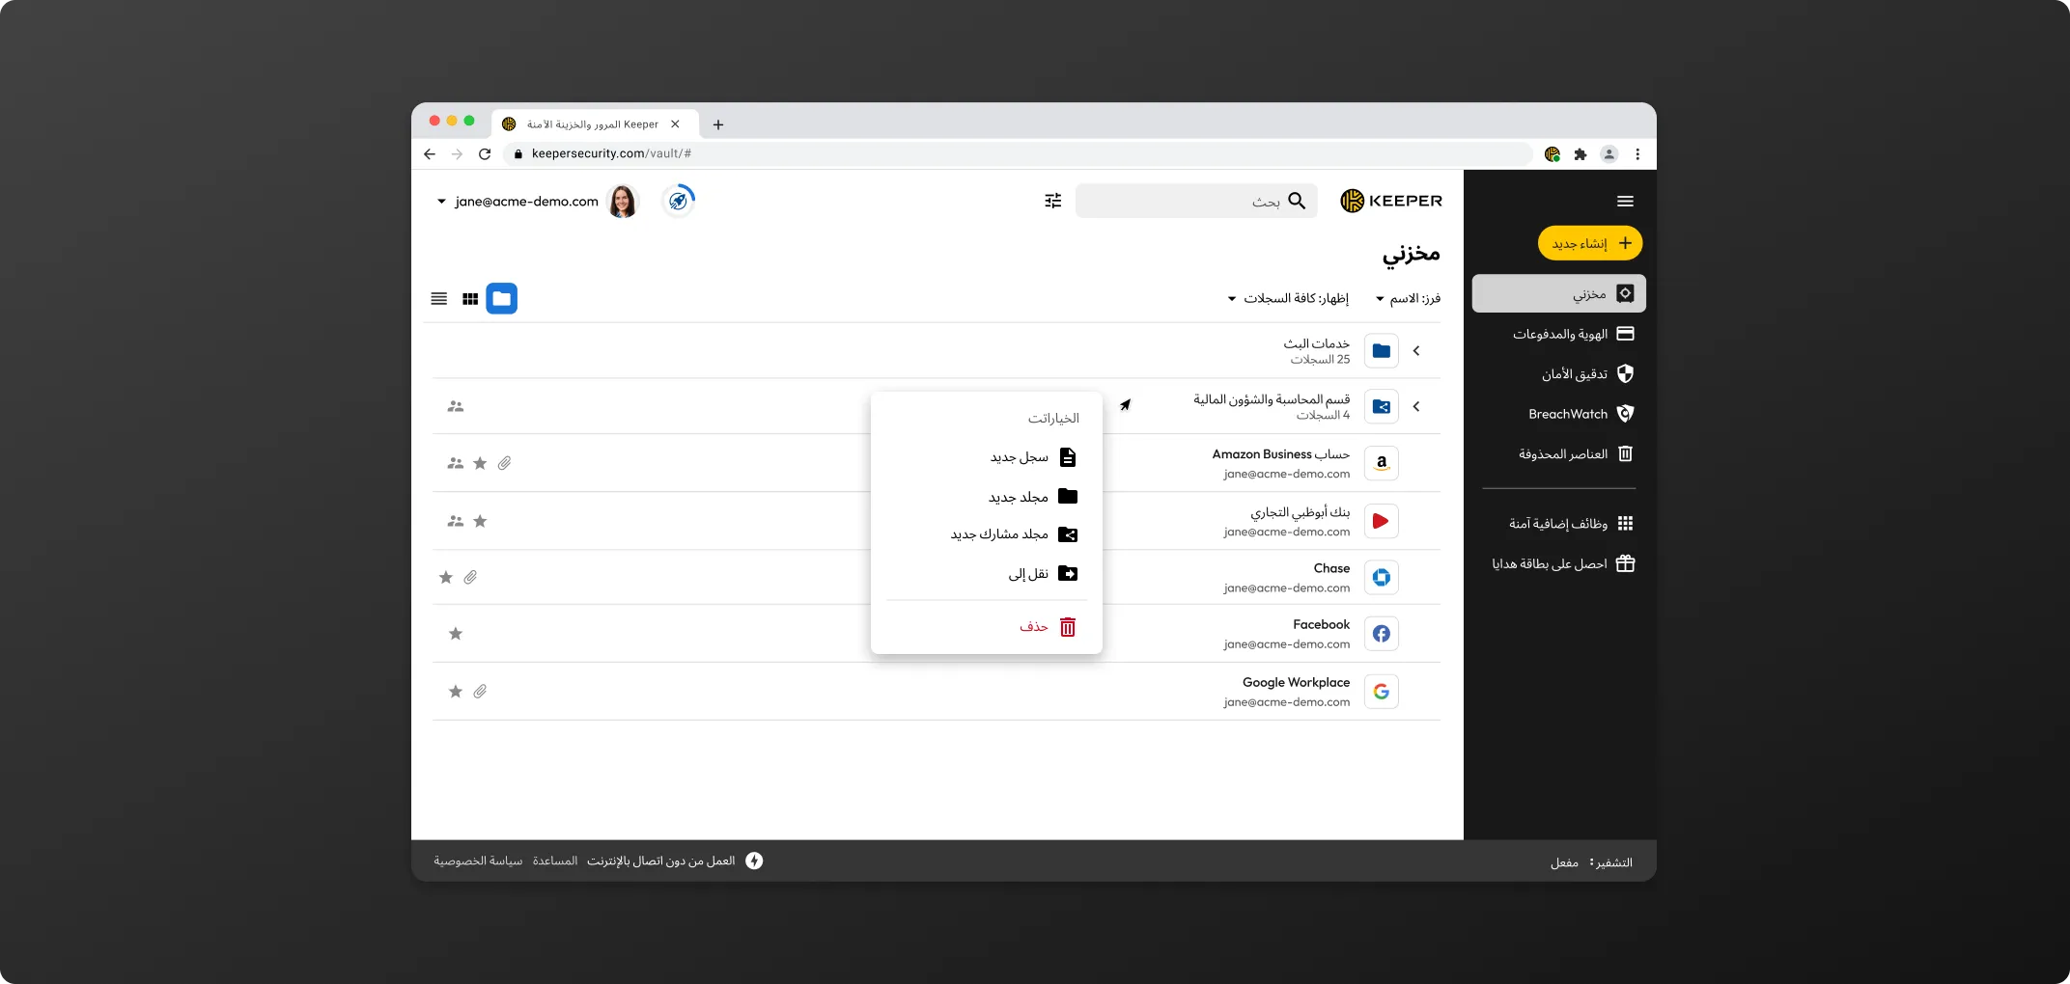Click العمل من دون اتصال offline link
Viewport: 2070px width, 984px height.
pos(661,861)
